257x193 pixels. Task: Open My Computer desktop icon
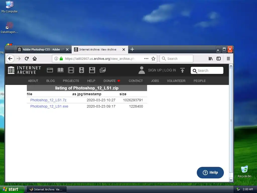(10, 7)
